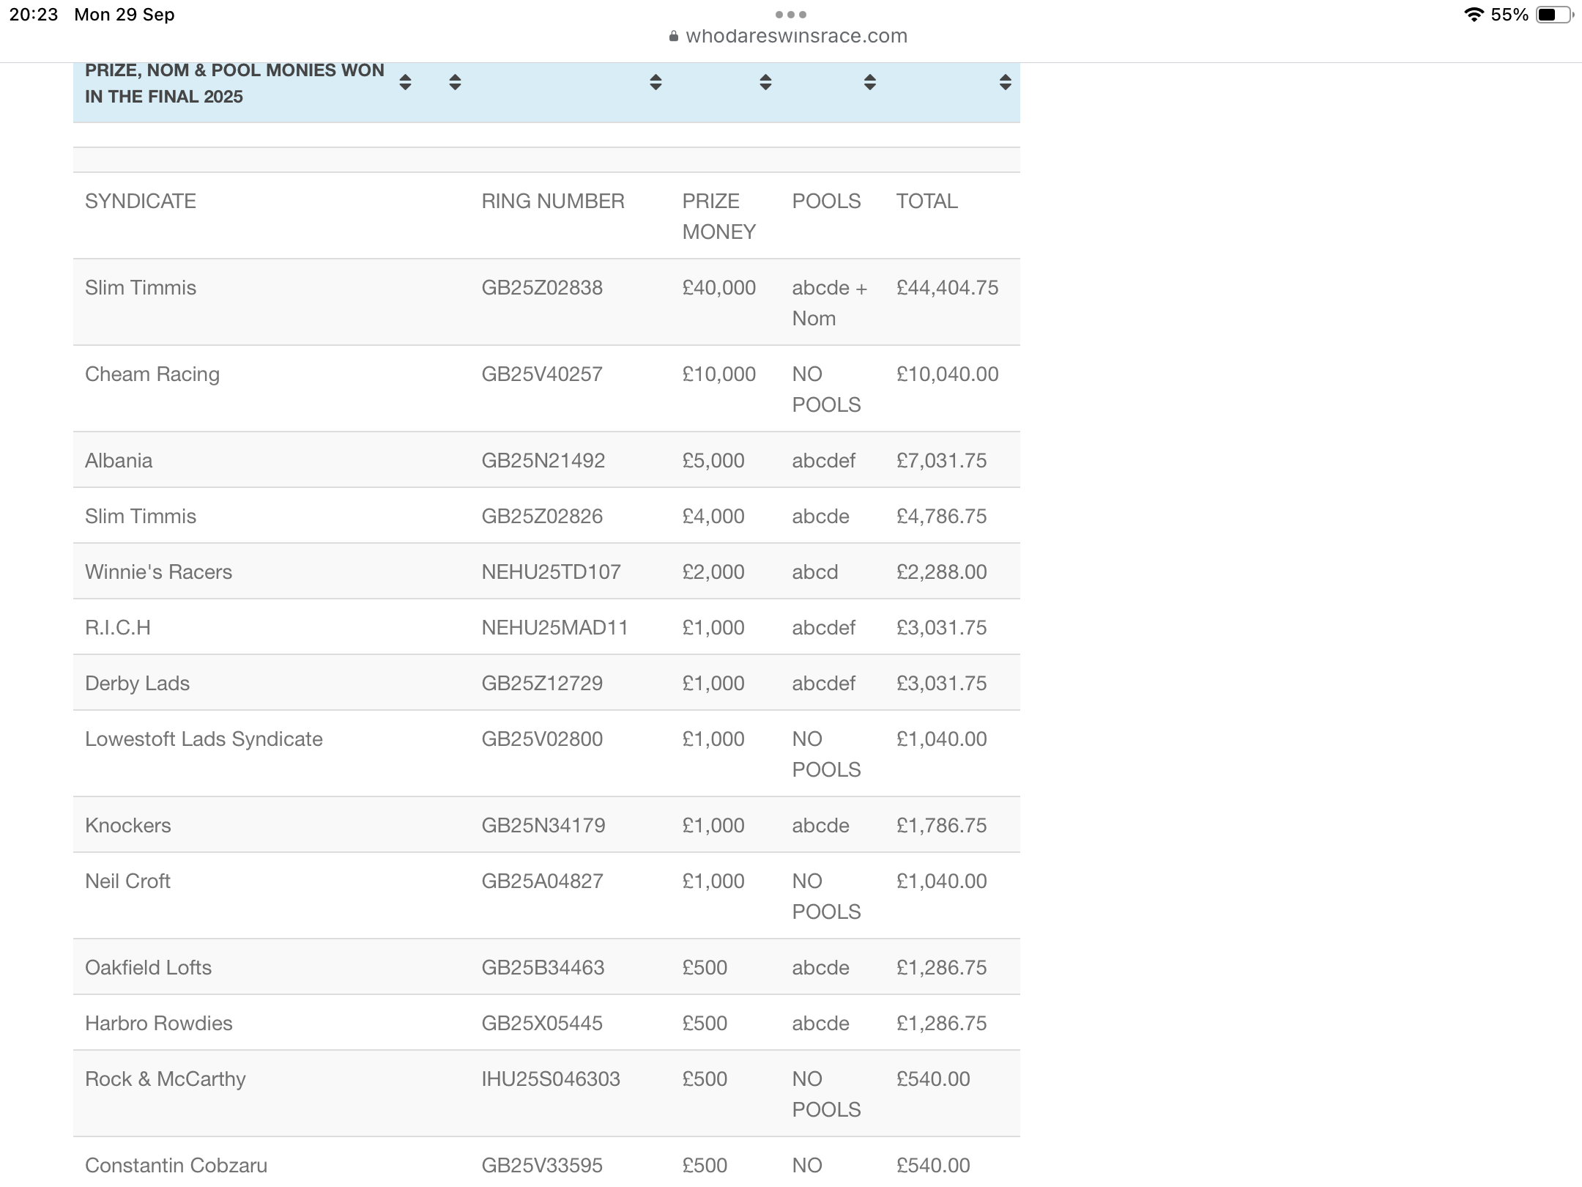Click the fourth column sort arrows icon
Image resolution: width=1582 pixels, height=1187 pixels.
[765, 82]
